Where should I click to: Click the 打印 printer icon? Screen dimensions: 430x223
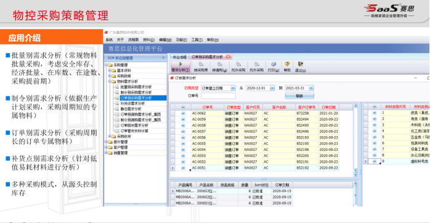(274, 67)
